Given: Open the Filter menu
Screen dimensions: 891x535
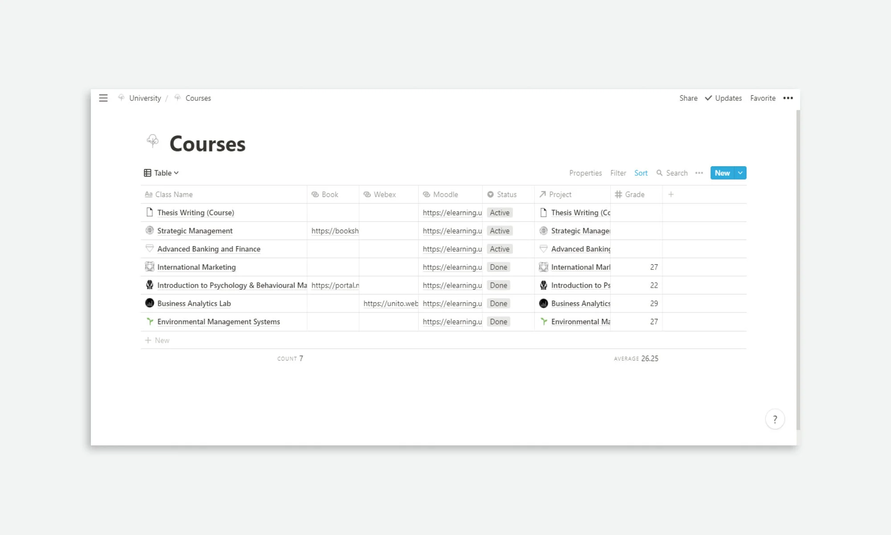Looking at the screenshot, I should click(618, 173).
